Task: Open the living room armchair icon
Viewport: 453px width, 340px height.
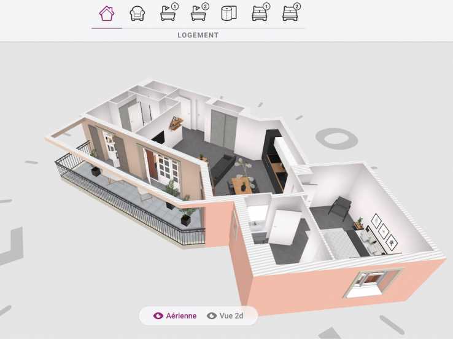Action: pos(137,14)
